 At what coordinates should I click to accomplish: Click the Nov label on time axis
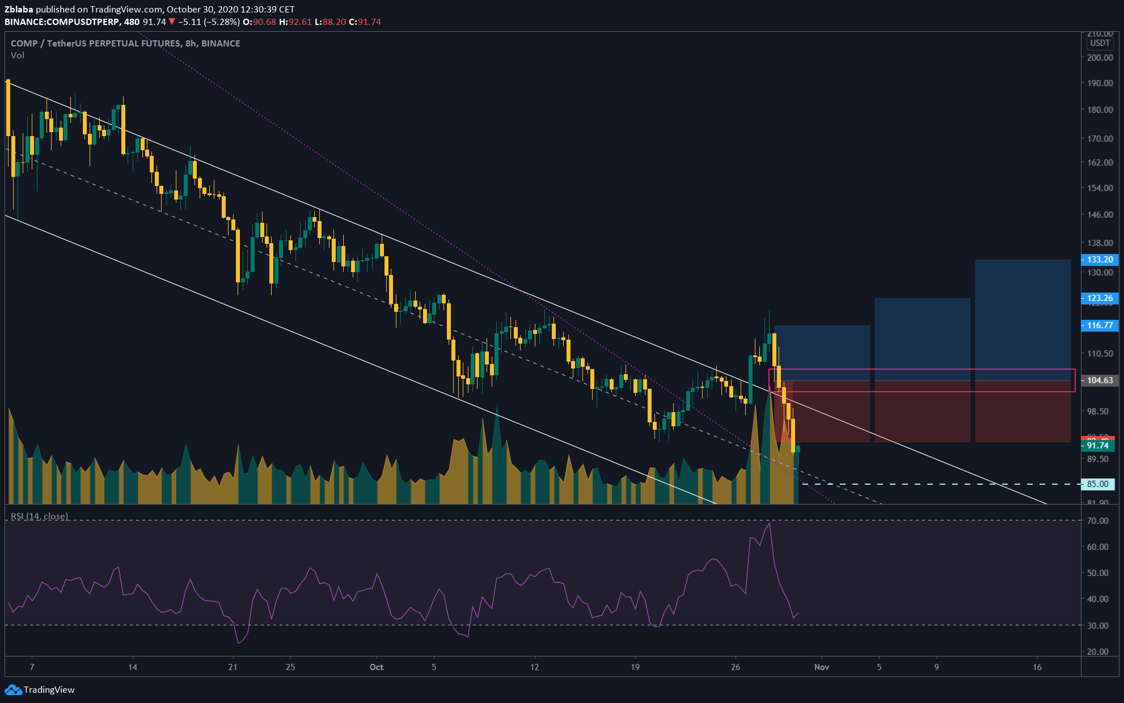coord(822,667)
